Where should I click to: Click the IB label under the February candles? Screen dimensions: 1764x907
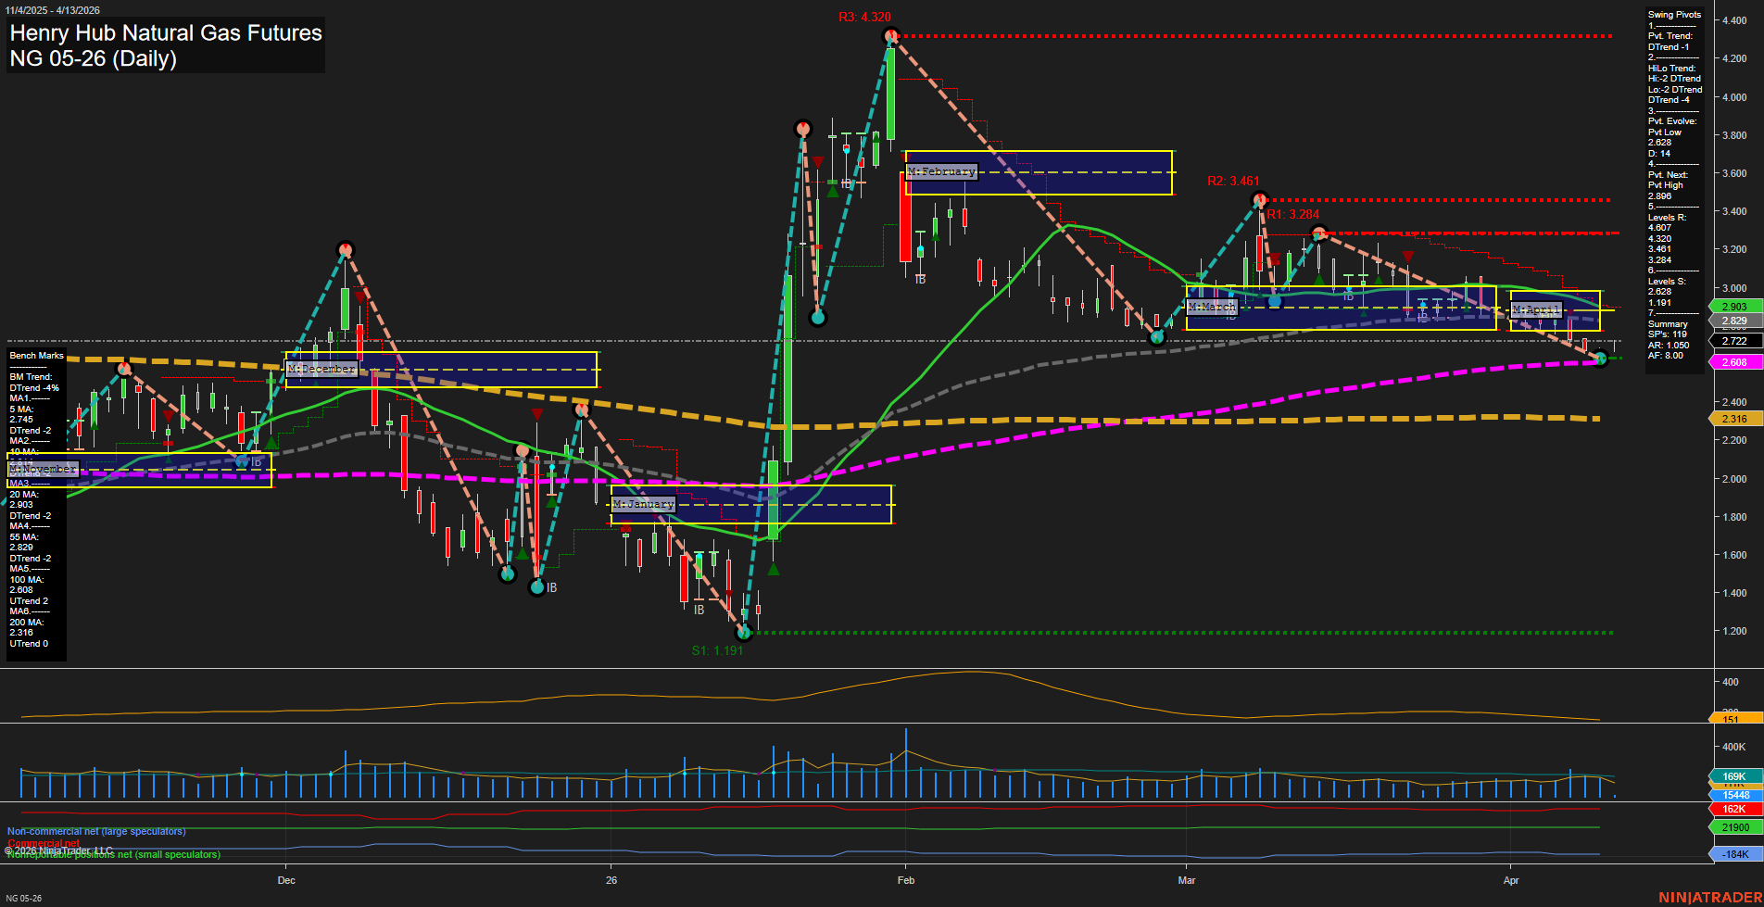click(918, 279)
